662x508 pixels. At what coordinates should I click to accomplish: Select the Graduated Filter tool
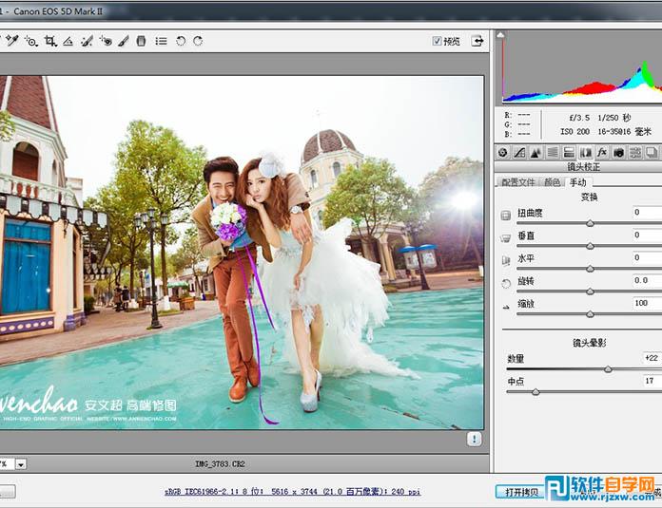[x=141, y=41]
